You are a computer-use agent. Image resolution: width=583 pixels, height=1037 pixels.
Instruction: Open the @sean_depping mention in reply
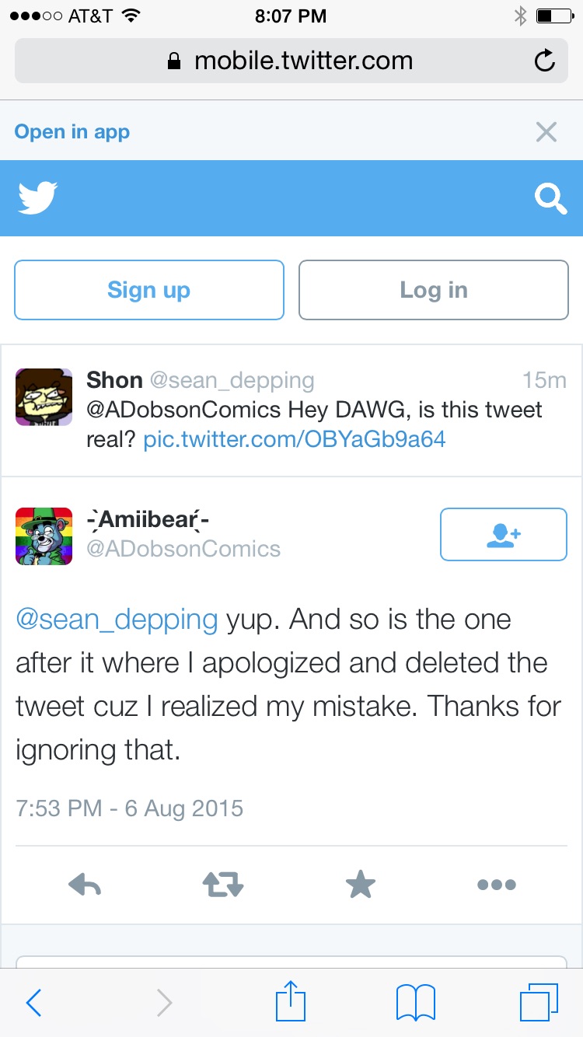pos(117,620)
